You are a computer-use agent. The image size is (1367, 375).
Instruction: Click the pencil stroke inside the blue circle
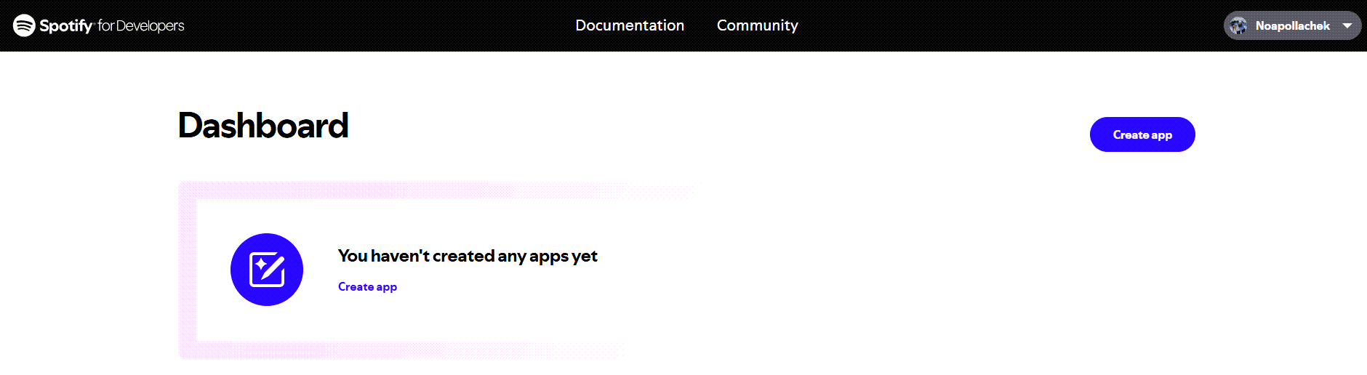(273, 267)
